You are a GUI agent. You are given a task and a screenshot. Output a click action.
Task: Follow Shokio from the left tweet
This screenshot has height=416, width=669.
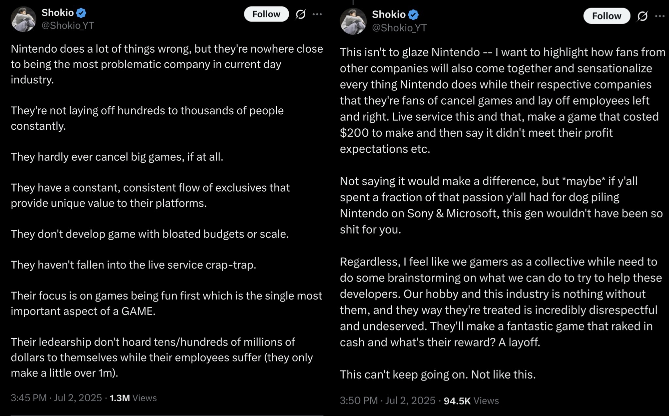click(266, 14)
